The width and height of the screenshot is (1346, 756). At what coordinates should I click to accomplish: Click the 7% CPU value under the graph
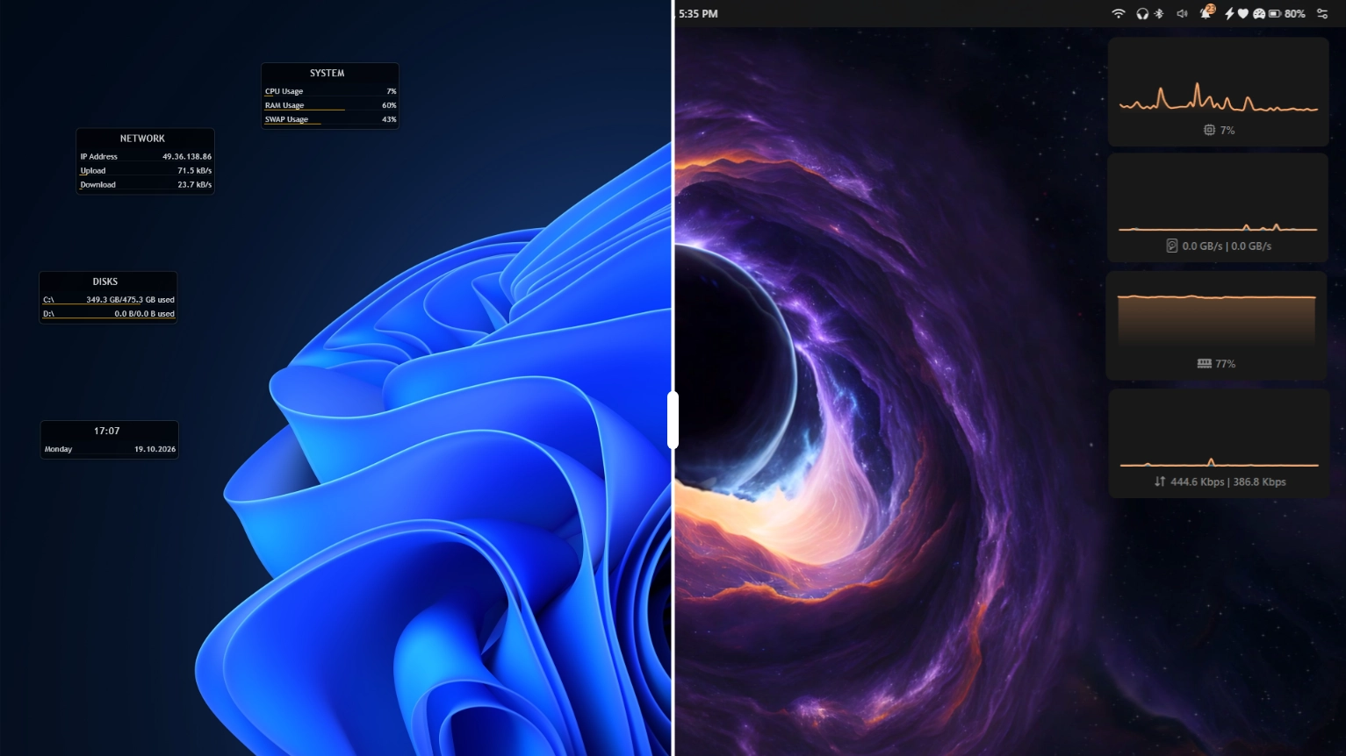[x=1227, y=130]
